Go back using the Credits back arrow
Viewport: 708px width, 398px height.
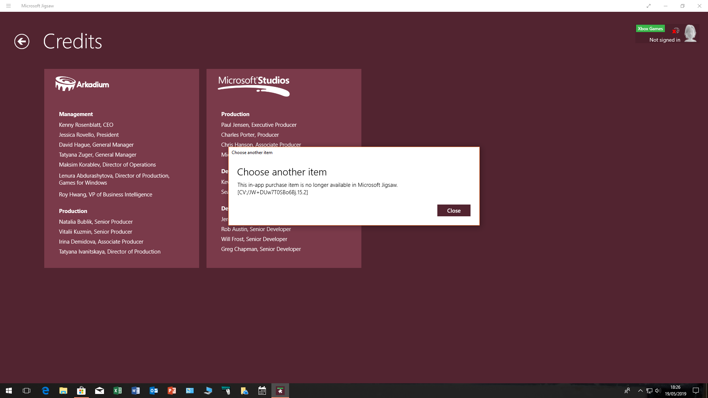pyautogui.click(x=22, y=41)
